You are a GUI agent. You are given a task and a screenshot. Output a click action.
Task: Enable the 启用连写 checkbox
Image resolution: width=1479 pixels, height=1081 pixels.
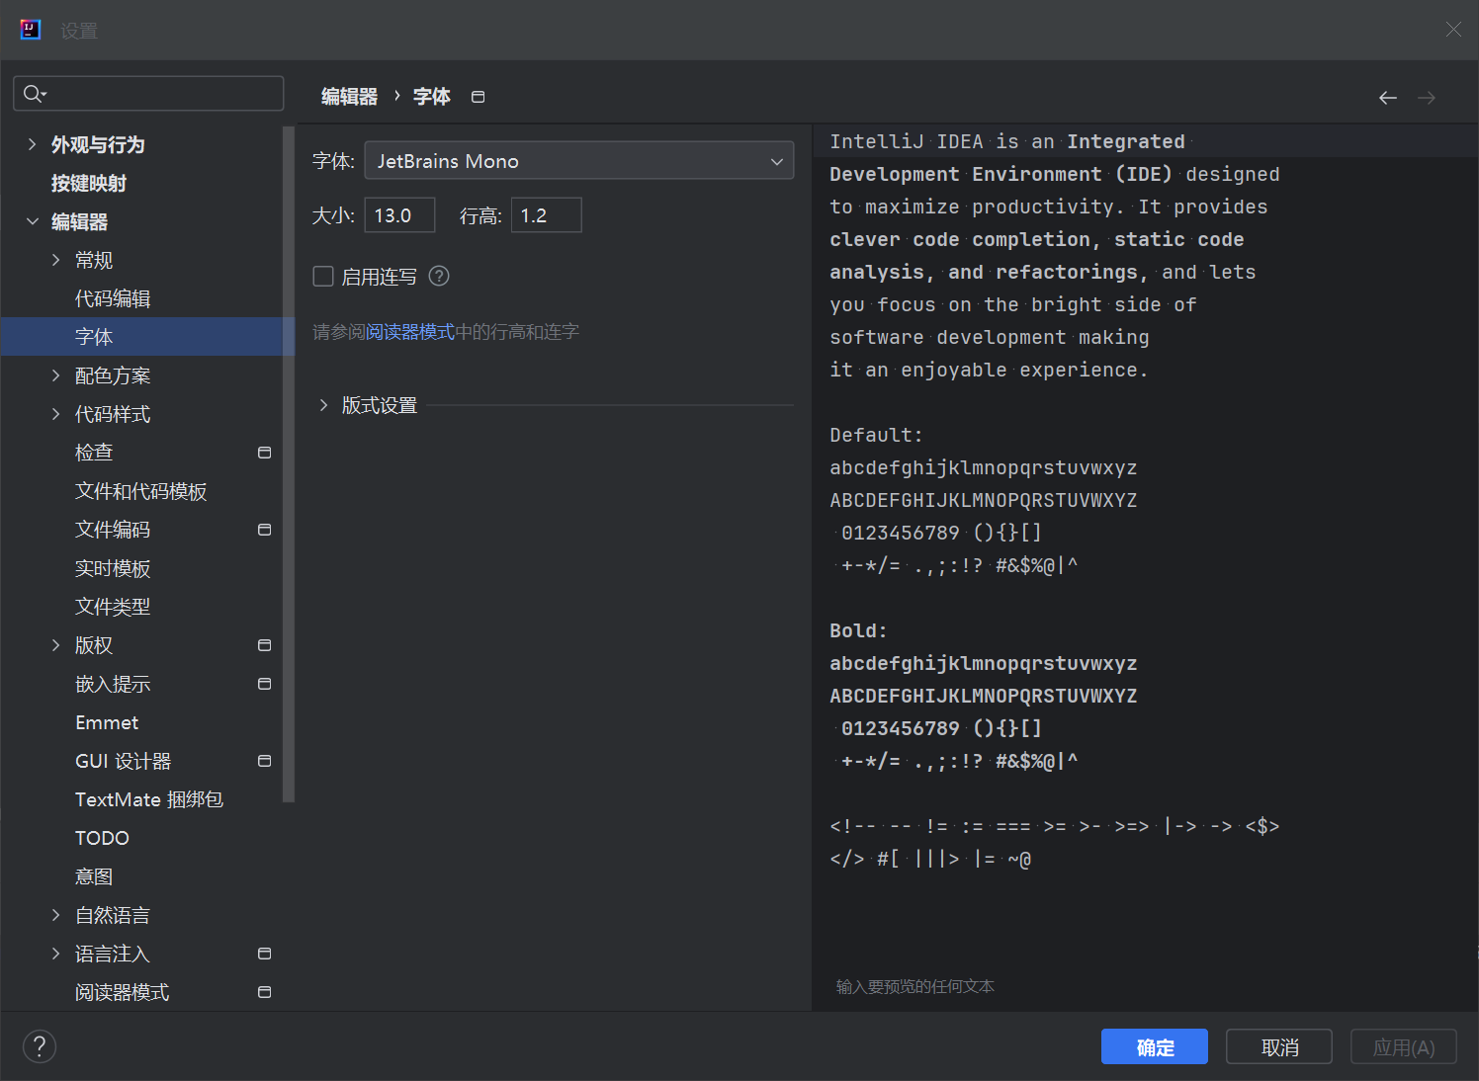323,277
